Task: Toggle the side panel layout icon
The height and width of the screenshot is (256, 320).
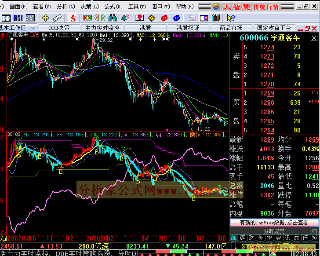Action: 204,18
